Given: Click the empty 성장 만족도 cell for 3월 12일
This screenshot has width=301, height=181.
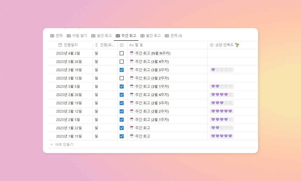Looking at the screenshot, I should tap(233, 78).
